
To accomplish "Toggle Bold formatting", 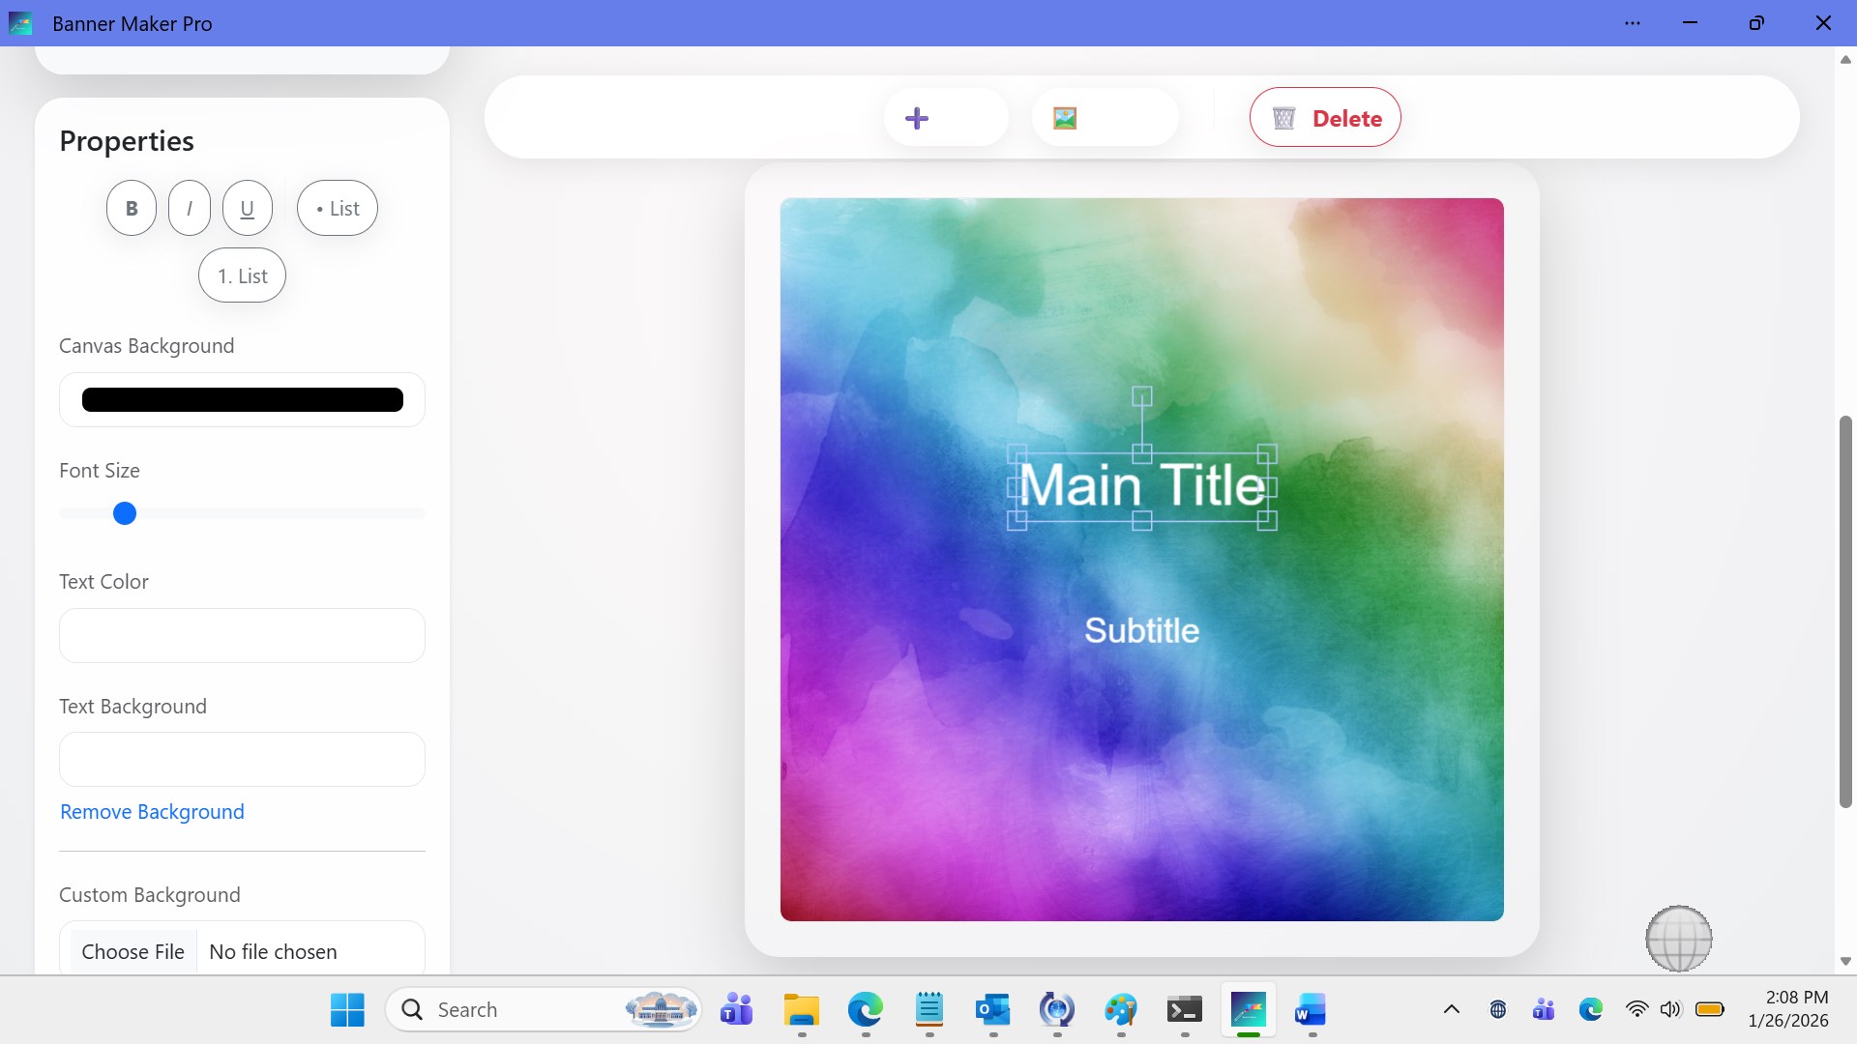I will pos(132,208).
